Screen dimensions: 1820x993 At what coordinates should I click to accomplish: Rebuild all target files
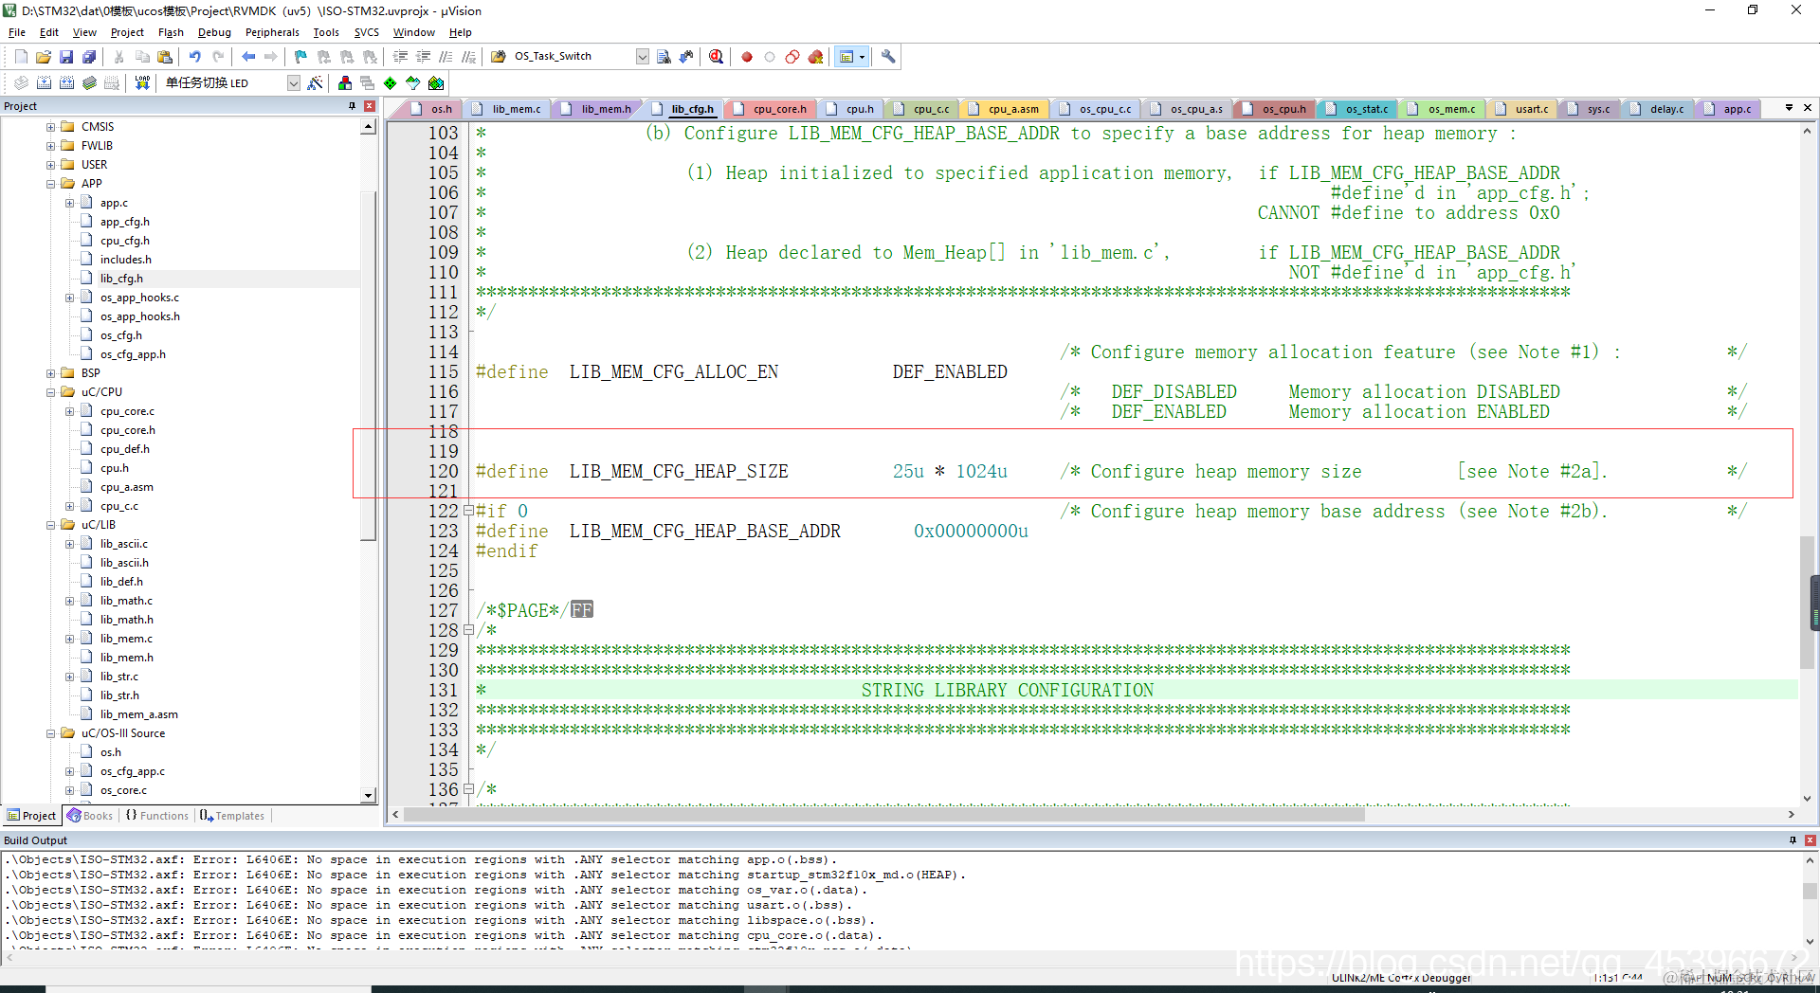pyautogui.click(x=66, y=83)
